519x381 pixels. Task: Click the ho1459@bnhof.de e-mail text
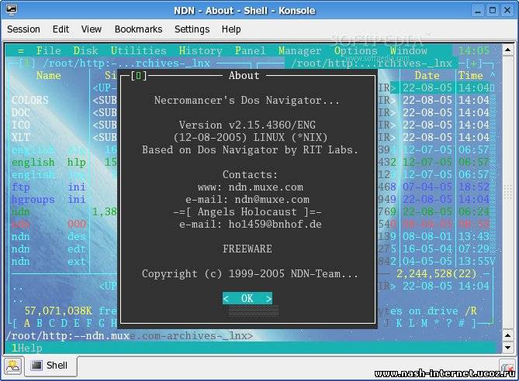[275, 225]
